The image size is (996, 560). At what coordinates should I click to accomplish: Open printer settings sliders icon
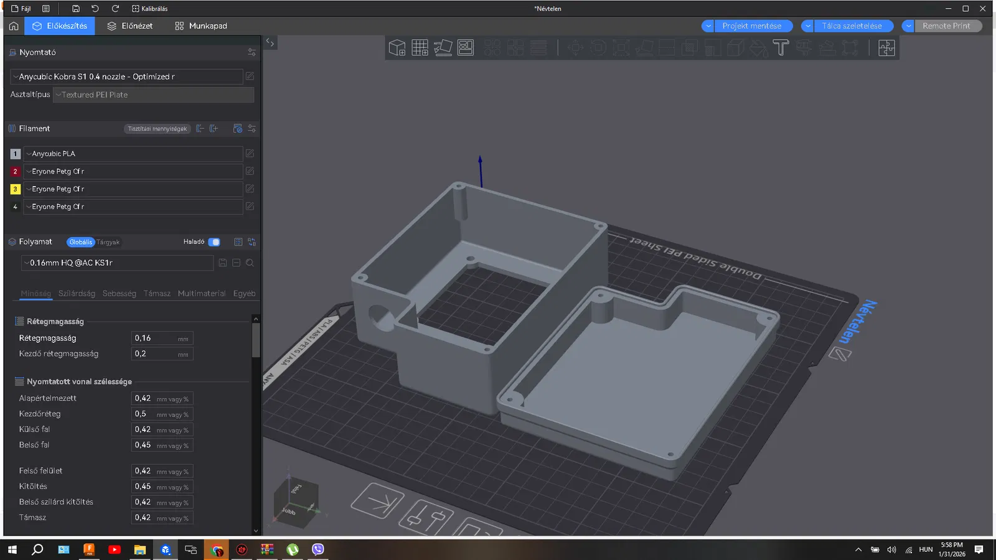coord(251,52)
